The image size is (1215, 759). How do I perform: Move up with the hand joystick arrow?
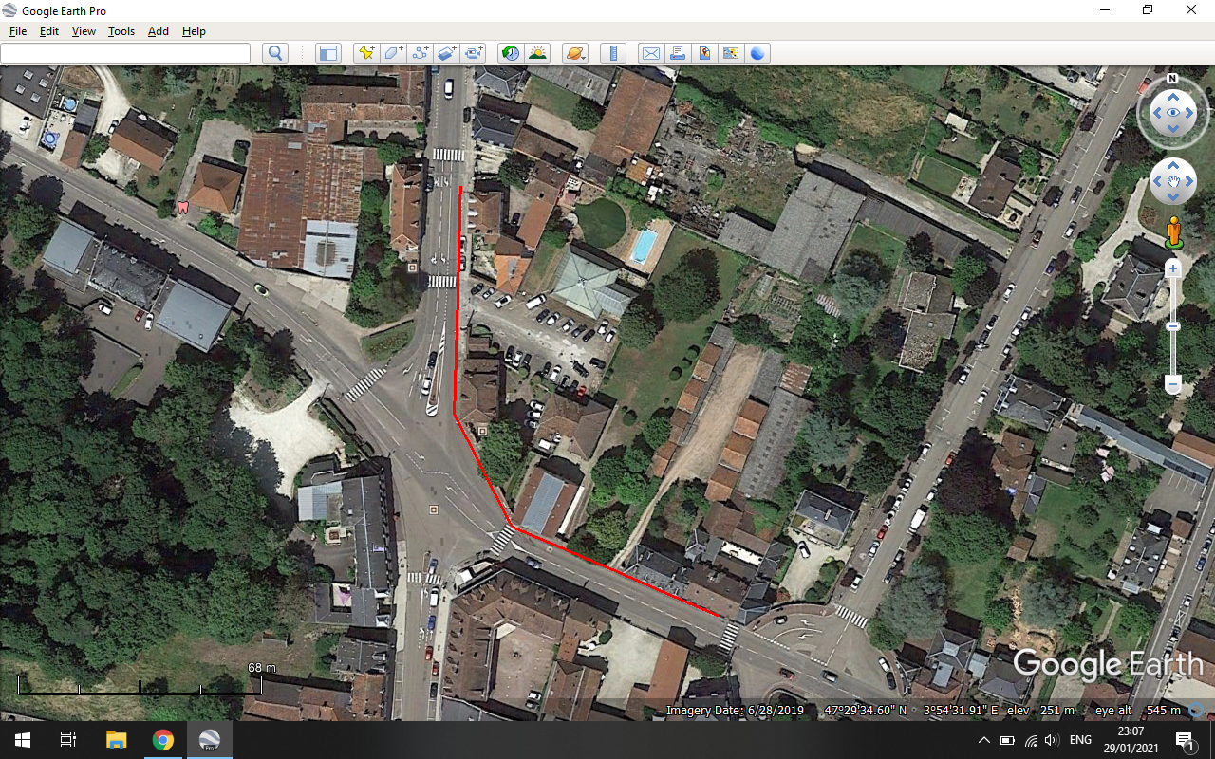coord(1173,165)
